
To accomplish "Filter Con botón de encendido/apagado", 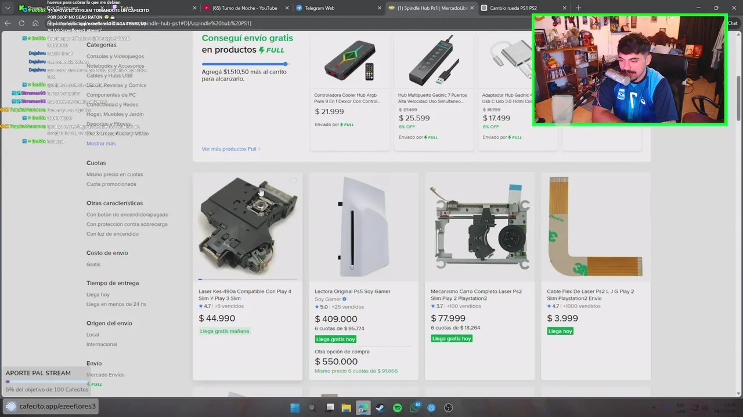I will pos(127,215).
